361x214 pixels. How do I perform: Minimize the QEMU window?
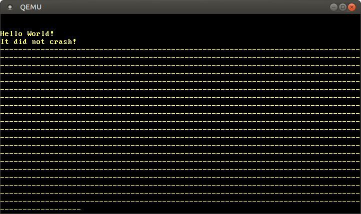click(x=333, y=7)
